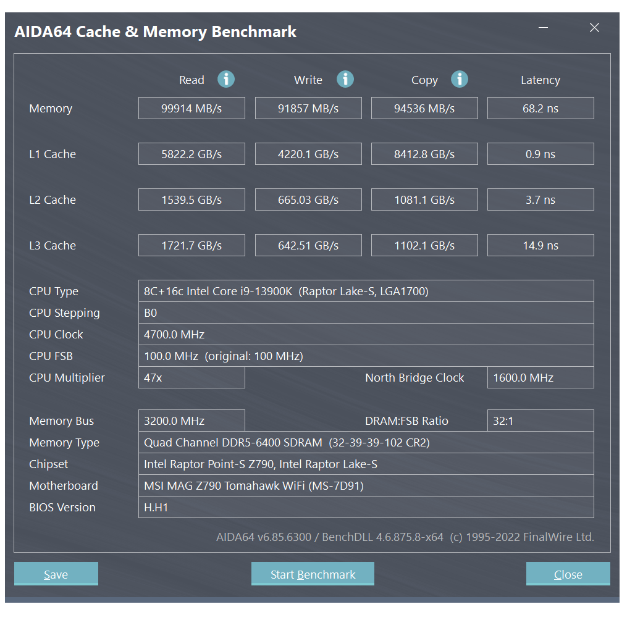Image resolution: width=635 pixels, height=620 pixels.
Task: Click the AIDA64 version footer text
Action: coord(405,537)
